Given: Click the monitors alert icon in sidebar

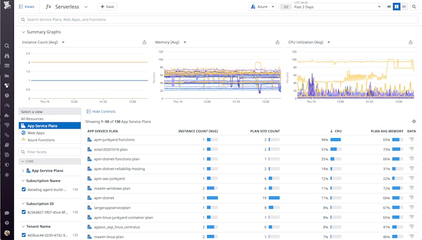Looking at the screenshot, I should click(7, 95).
